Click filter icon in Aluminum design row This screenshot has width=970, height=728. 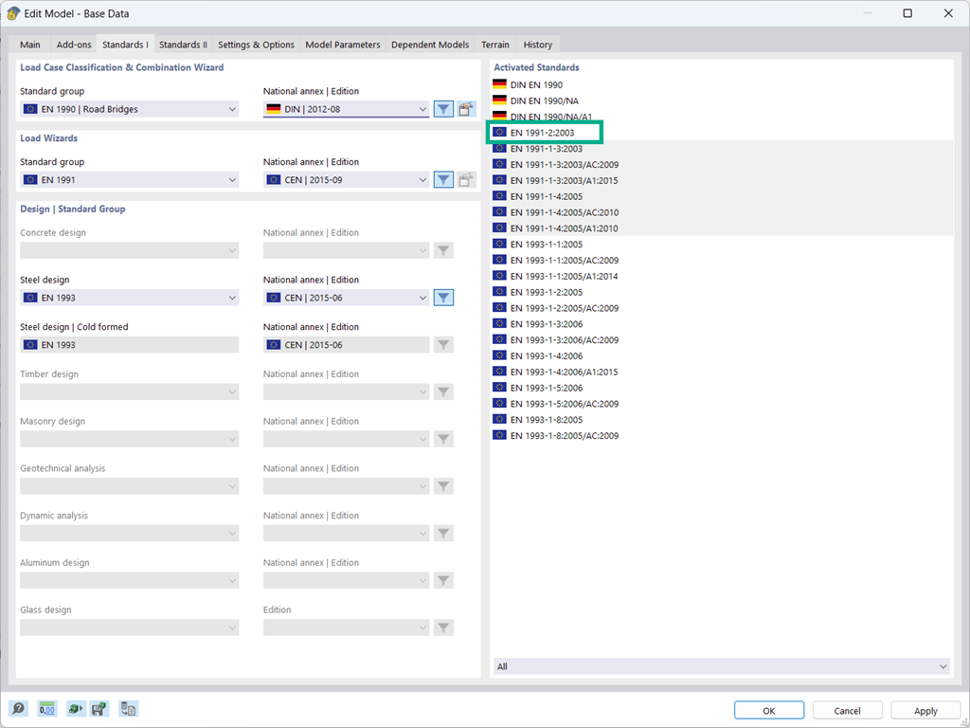443,580
